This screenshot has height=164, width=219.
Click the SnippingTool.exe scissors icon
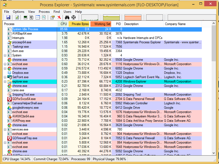(10, 95)
